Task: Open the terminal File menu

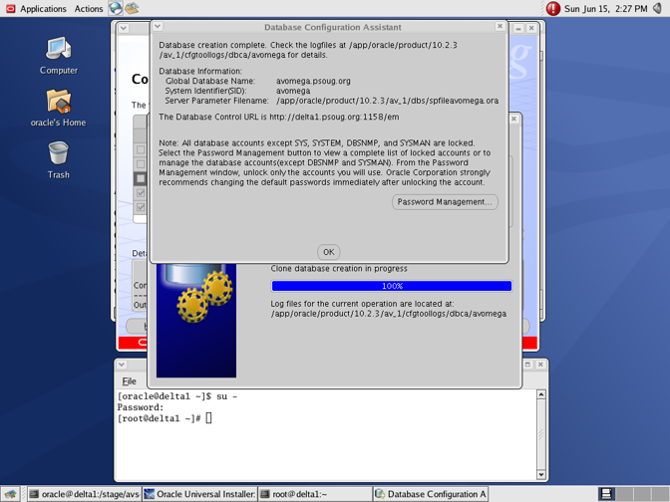Action: click(129, 381)
